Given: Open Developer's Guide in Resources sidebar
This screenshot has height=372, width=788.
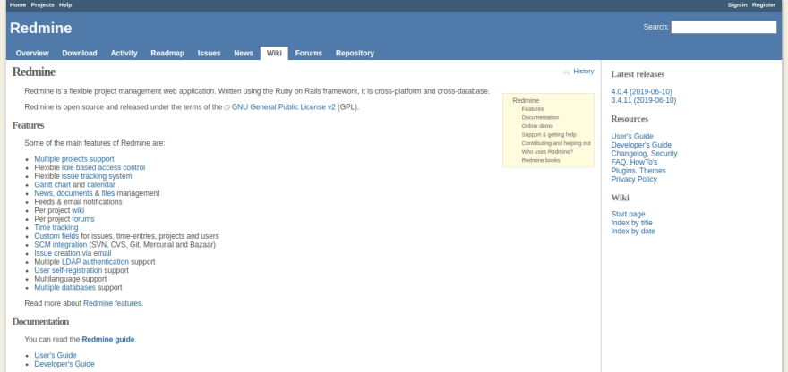Looking at the screenshot, I should pos(641,145).
